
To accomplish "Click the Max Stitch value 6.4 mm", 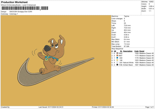I will [127, 39].
